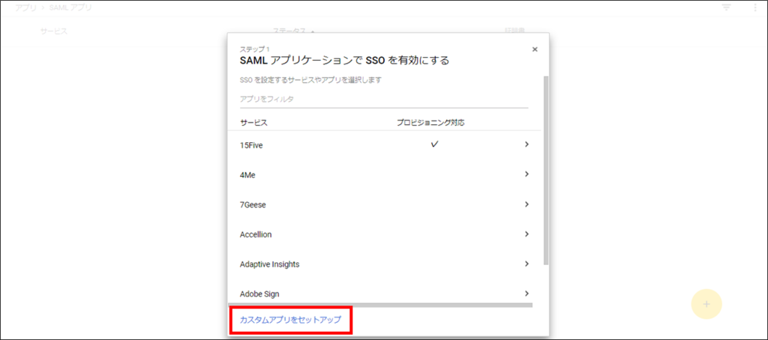768x340 pixels.
Task: Click カスタムアプリをセットアップ link
Action: click(x=290, y=320)
